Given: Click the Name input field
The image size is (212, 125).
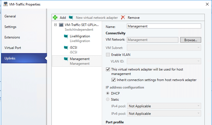Looking at the screenshot, I should [164, 26].
